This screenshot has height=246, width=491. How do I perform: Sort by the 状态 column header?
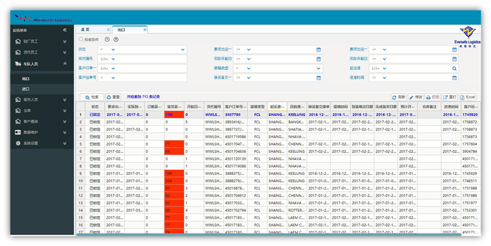coord(95,106)
